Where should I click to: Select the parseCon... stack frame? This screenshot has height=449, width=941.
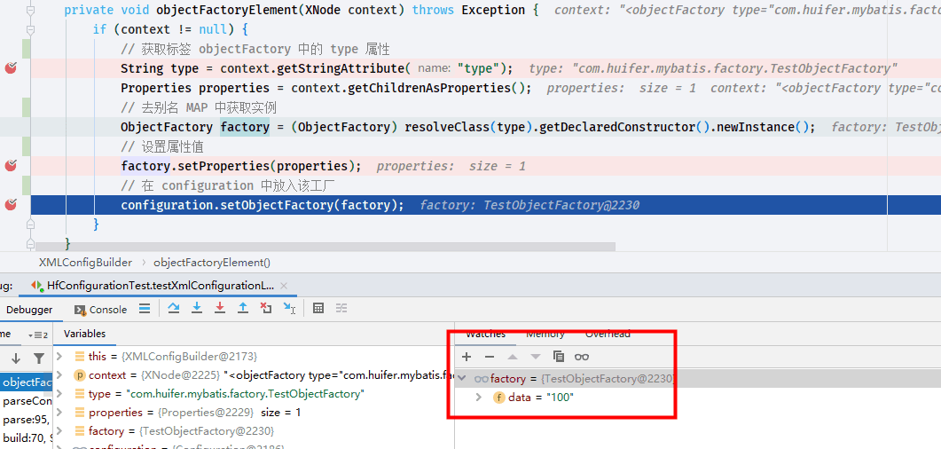(x=27, y=401)
